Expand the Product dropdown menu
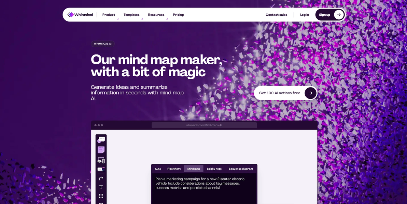The width and height of the screenshot is (407, 204). pyautogui.click(x=109, y=15)
